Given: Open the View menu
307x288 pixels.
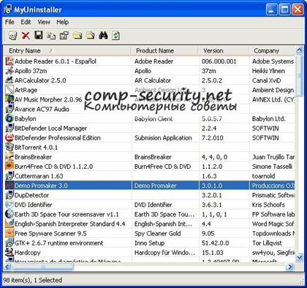Looking at the screenshot, I should [44, 22].
